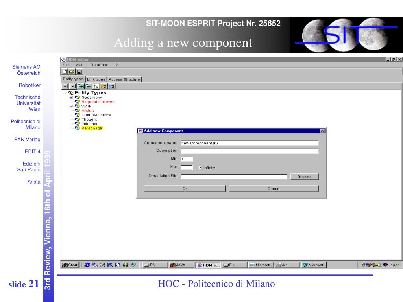The image size is (403, 302).
Task: Toggle the infinity checkbox
Action: point(200,168)
